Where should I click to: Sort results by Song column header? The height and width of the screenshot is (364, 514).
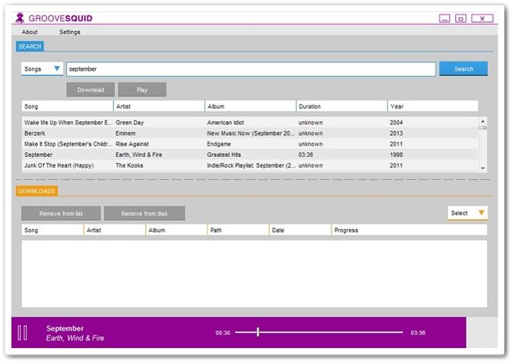click(68, 106)
